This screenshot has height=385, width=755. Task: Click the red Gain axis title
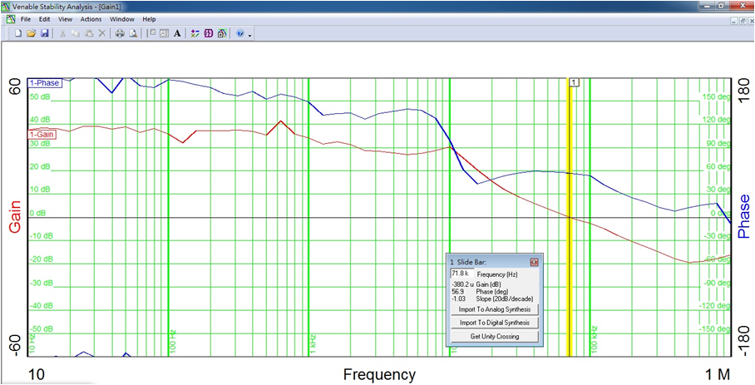(16, 217)
